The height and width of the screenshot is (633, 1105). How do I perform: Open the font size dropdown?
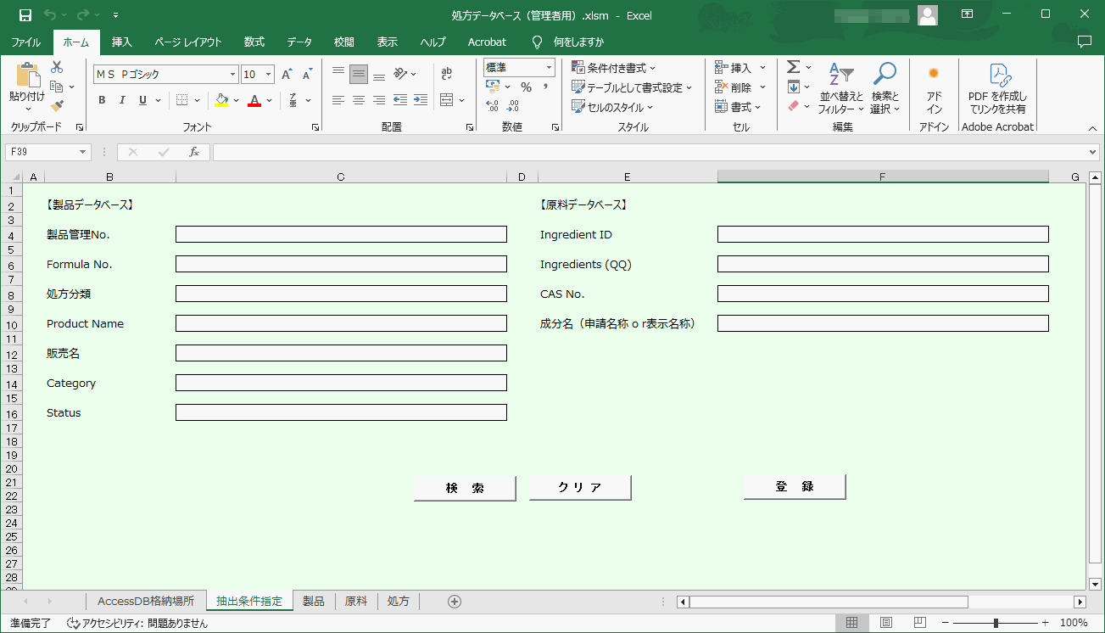pos(269,75)
